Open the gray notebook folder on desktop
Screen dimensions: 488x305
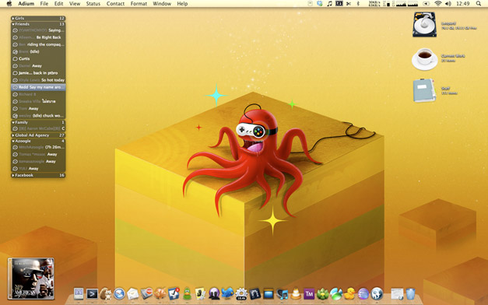pos(424,90)
